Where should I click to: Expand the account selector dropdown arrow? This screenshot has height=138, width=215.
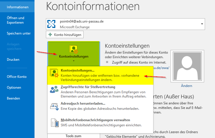tap(202, 24)
